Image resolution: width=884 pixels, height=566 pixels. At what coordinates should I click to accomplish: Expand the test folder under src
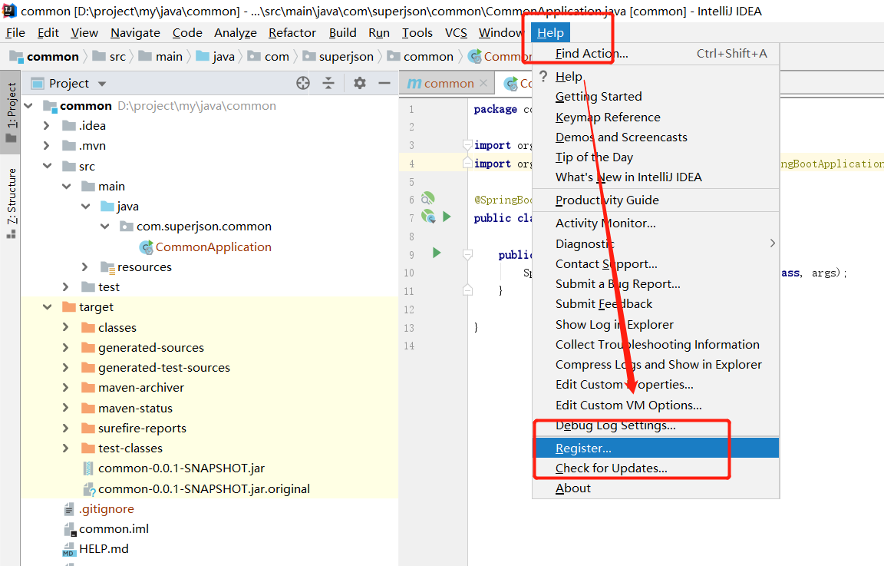pos(66,286)
